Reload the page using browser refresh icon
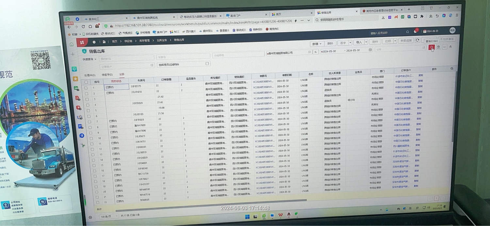The width and height of the screenshot is (490, 226). 83,27
